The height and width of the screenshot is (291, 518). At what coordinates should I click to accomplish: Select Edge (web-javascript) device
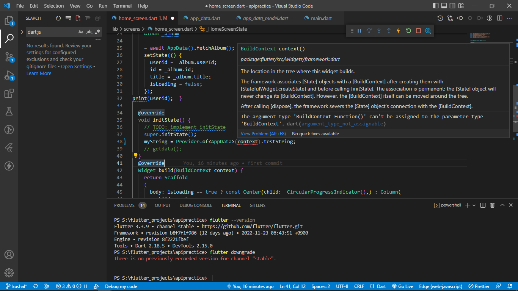coord(441,286)
